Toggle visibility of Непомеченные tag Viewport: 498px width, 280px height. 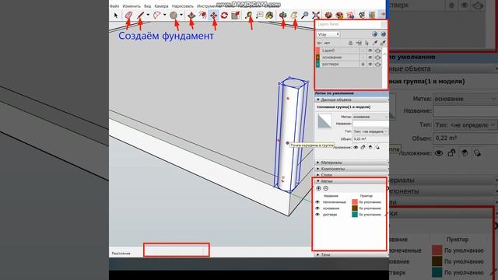pos(317,202)
